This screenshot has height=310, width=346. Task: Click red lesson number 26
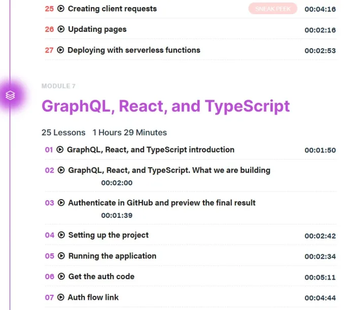coord(49,29)
